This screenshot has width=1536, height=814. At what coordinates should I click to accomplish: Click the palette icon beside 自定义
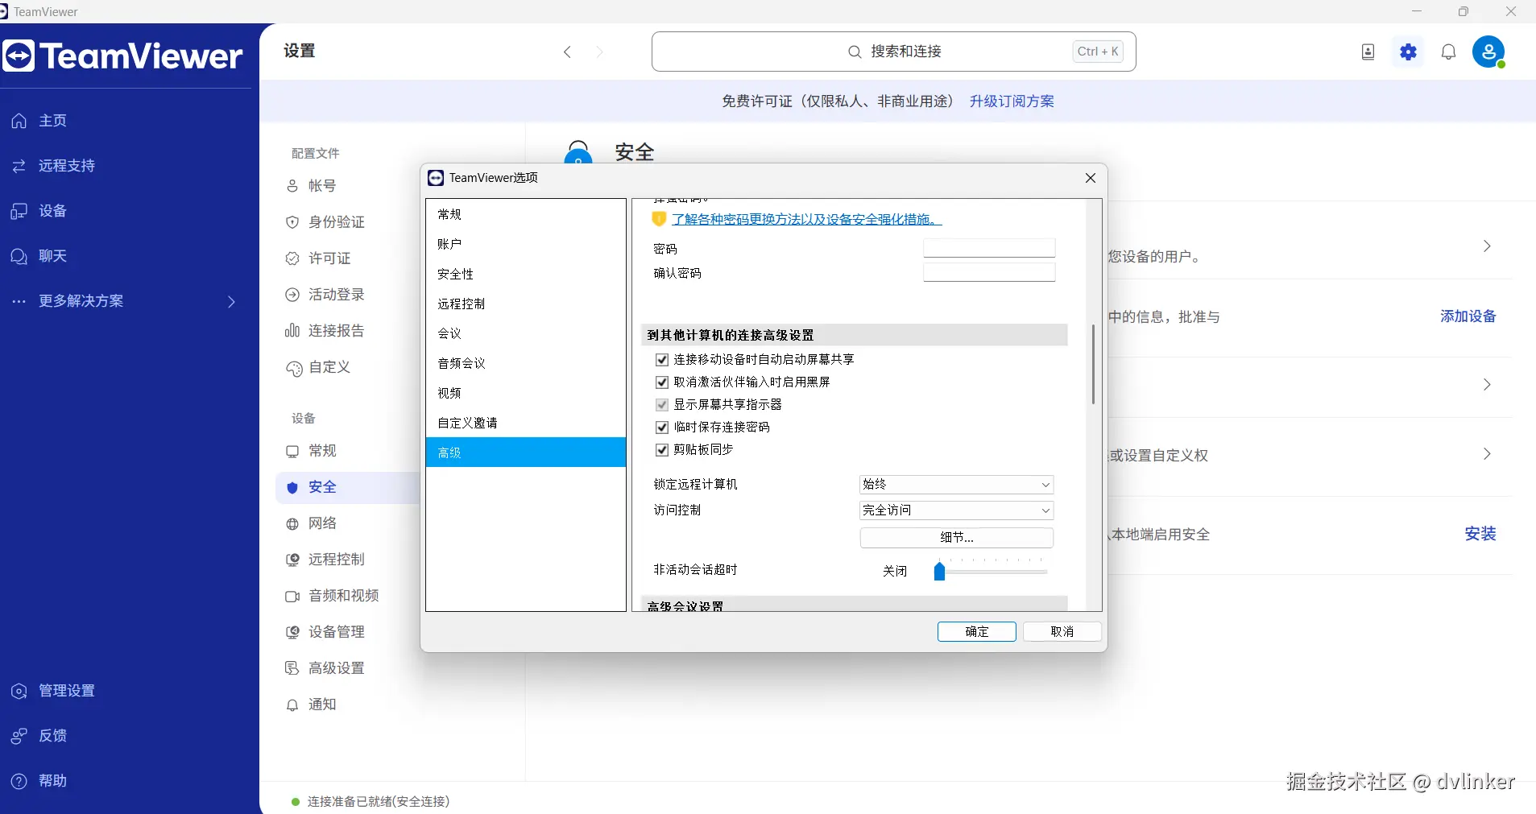[x=294, y=369]
